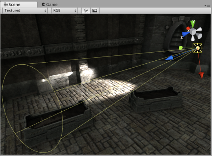Select the spotlight sun gizmo icon
This screenshot has height=156, width=212.
click(197, 48)
